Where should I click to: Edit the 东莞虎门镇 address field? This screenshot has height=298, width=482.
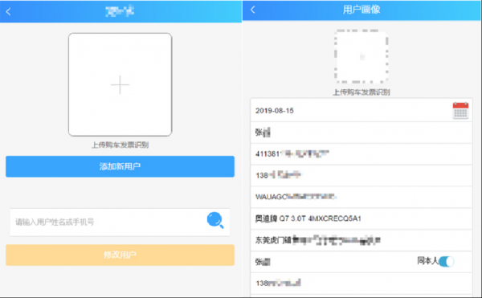(361, 240)
